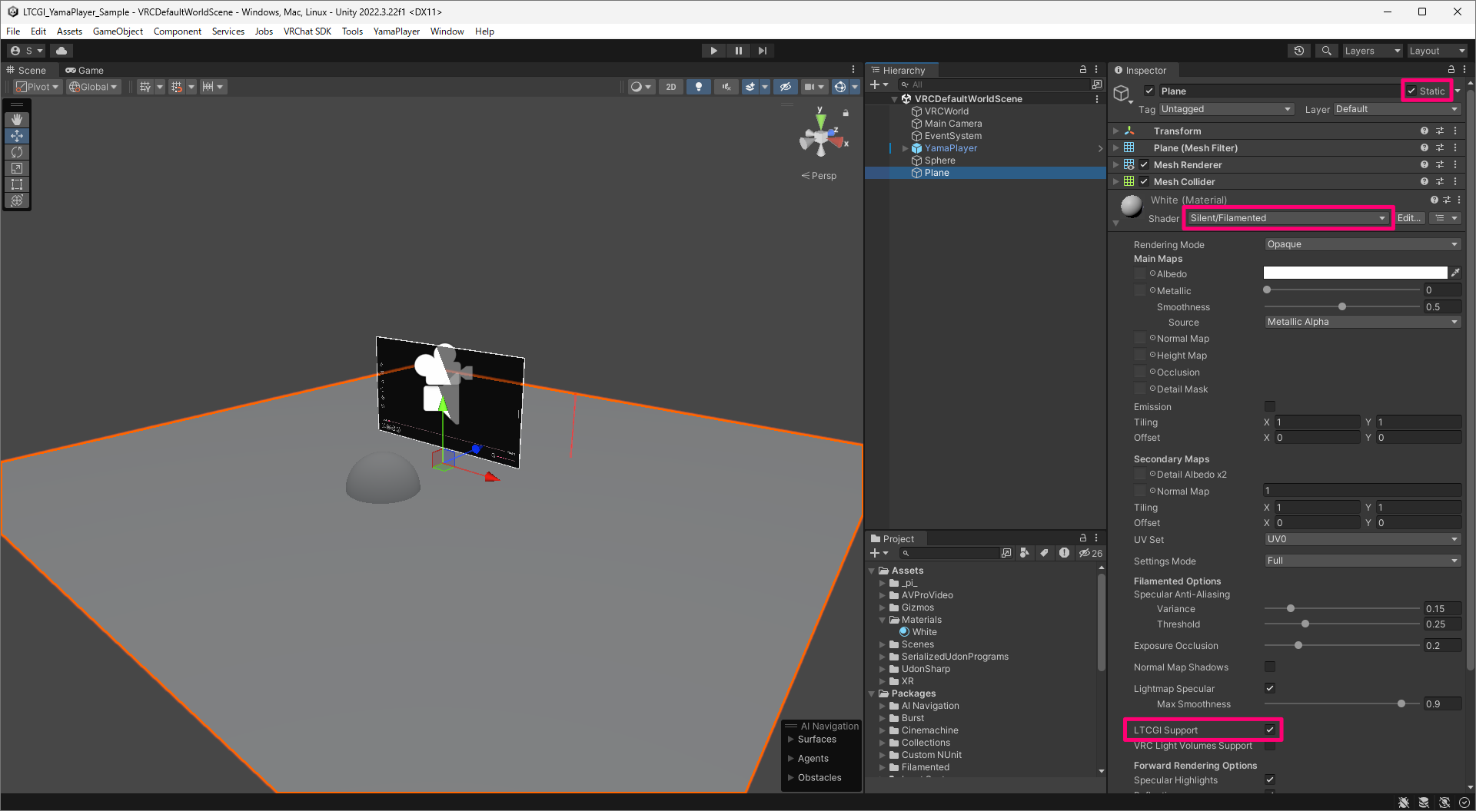Click the shader Edit... button
The height and width of the screenshot is (811, 1476).
click(x=1408, y=218)
